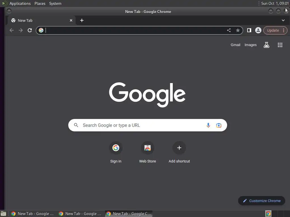Bookmark this tab with star icon
The width and height of the screenshot is (290, 217).
coord(238,30)
